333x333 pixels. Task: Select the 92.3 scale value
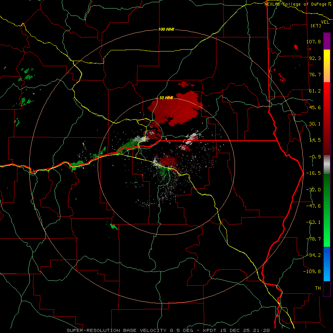(315, 58)
